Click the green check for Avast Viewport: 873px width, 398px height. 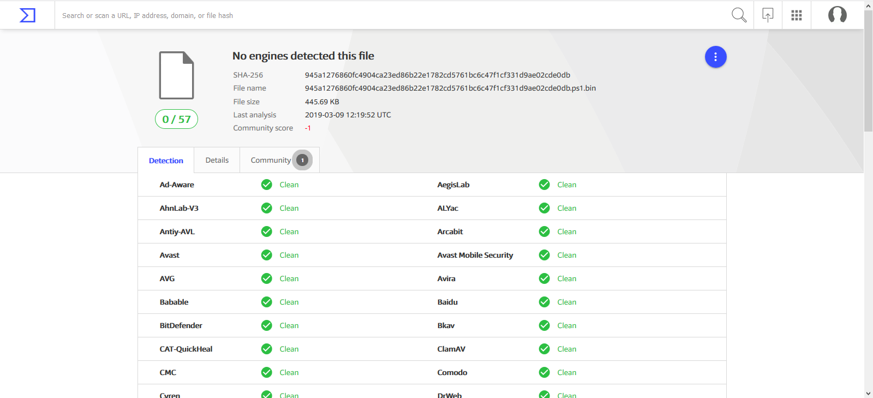pos(266,255)
